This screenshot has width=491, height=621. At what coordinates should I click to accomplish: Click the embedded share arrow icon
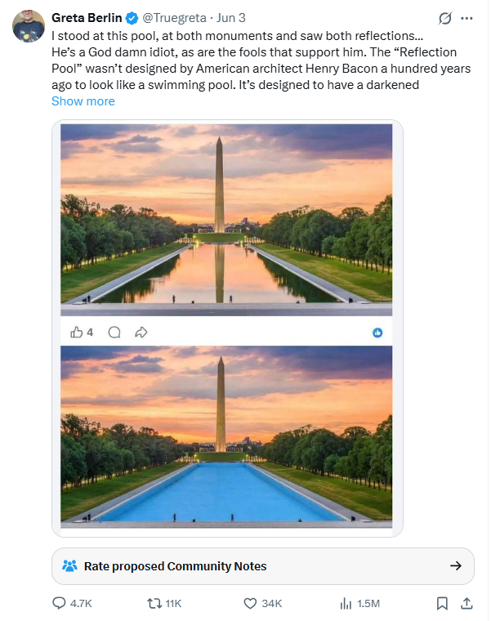[x=141, y=333]
